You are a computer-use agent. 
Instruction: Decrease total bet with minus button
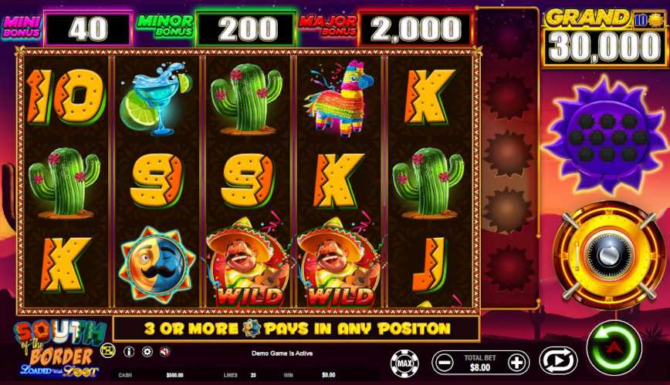(445, 363)
